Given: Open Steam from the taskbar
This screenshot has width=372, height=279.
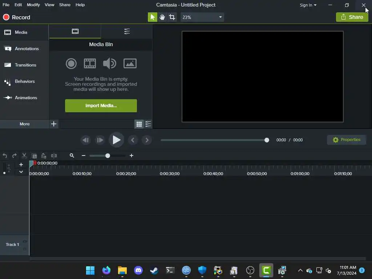Looking at the screenshot, I should pyautogui.click(x=154, y=270).
